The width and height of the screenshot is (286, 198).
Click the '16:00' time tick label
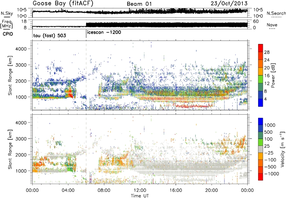click(176, 190)
